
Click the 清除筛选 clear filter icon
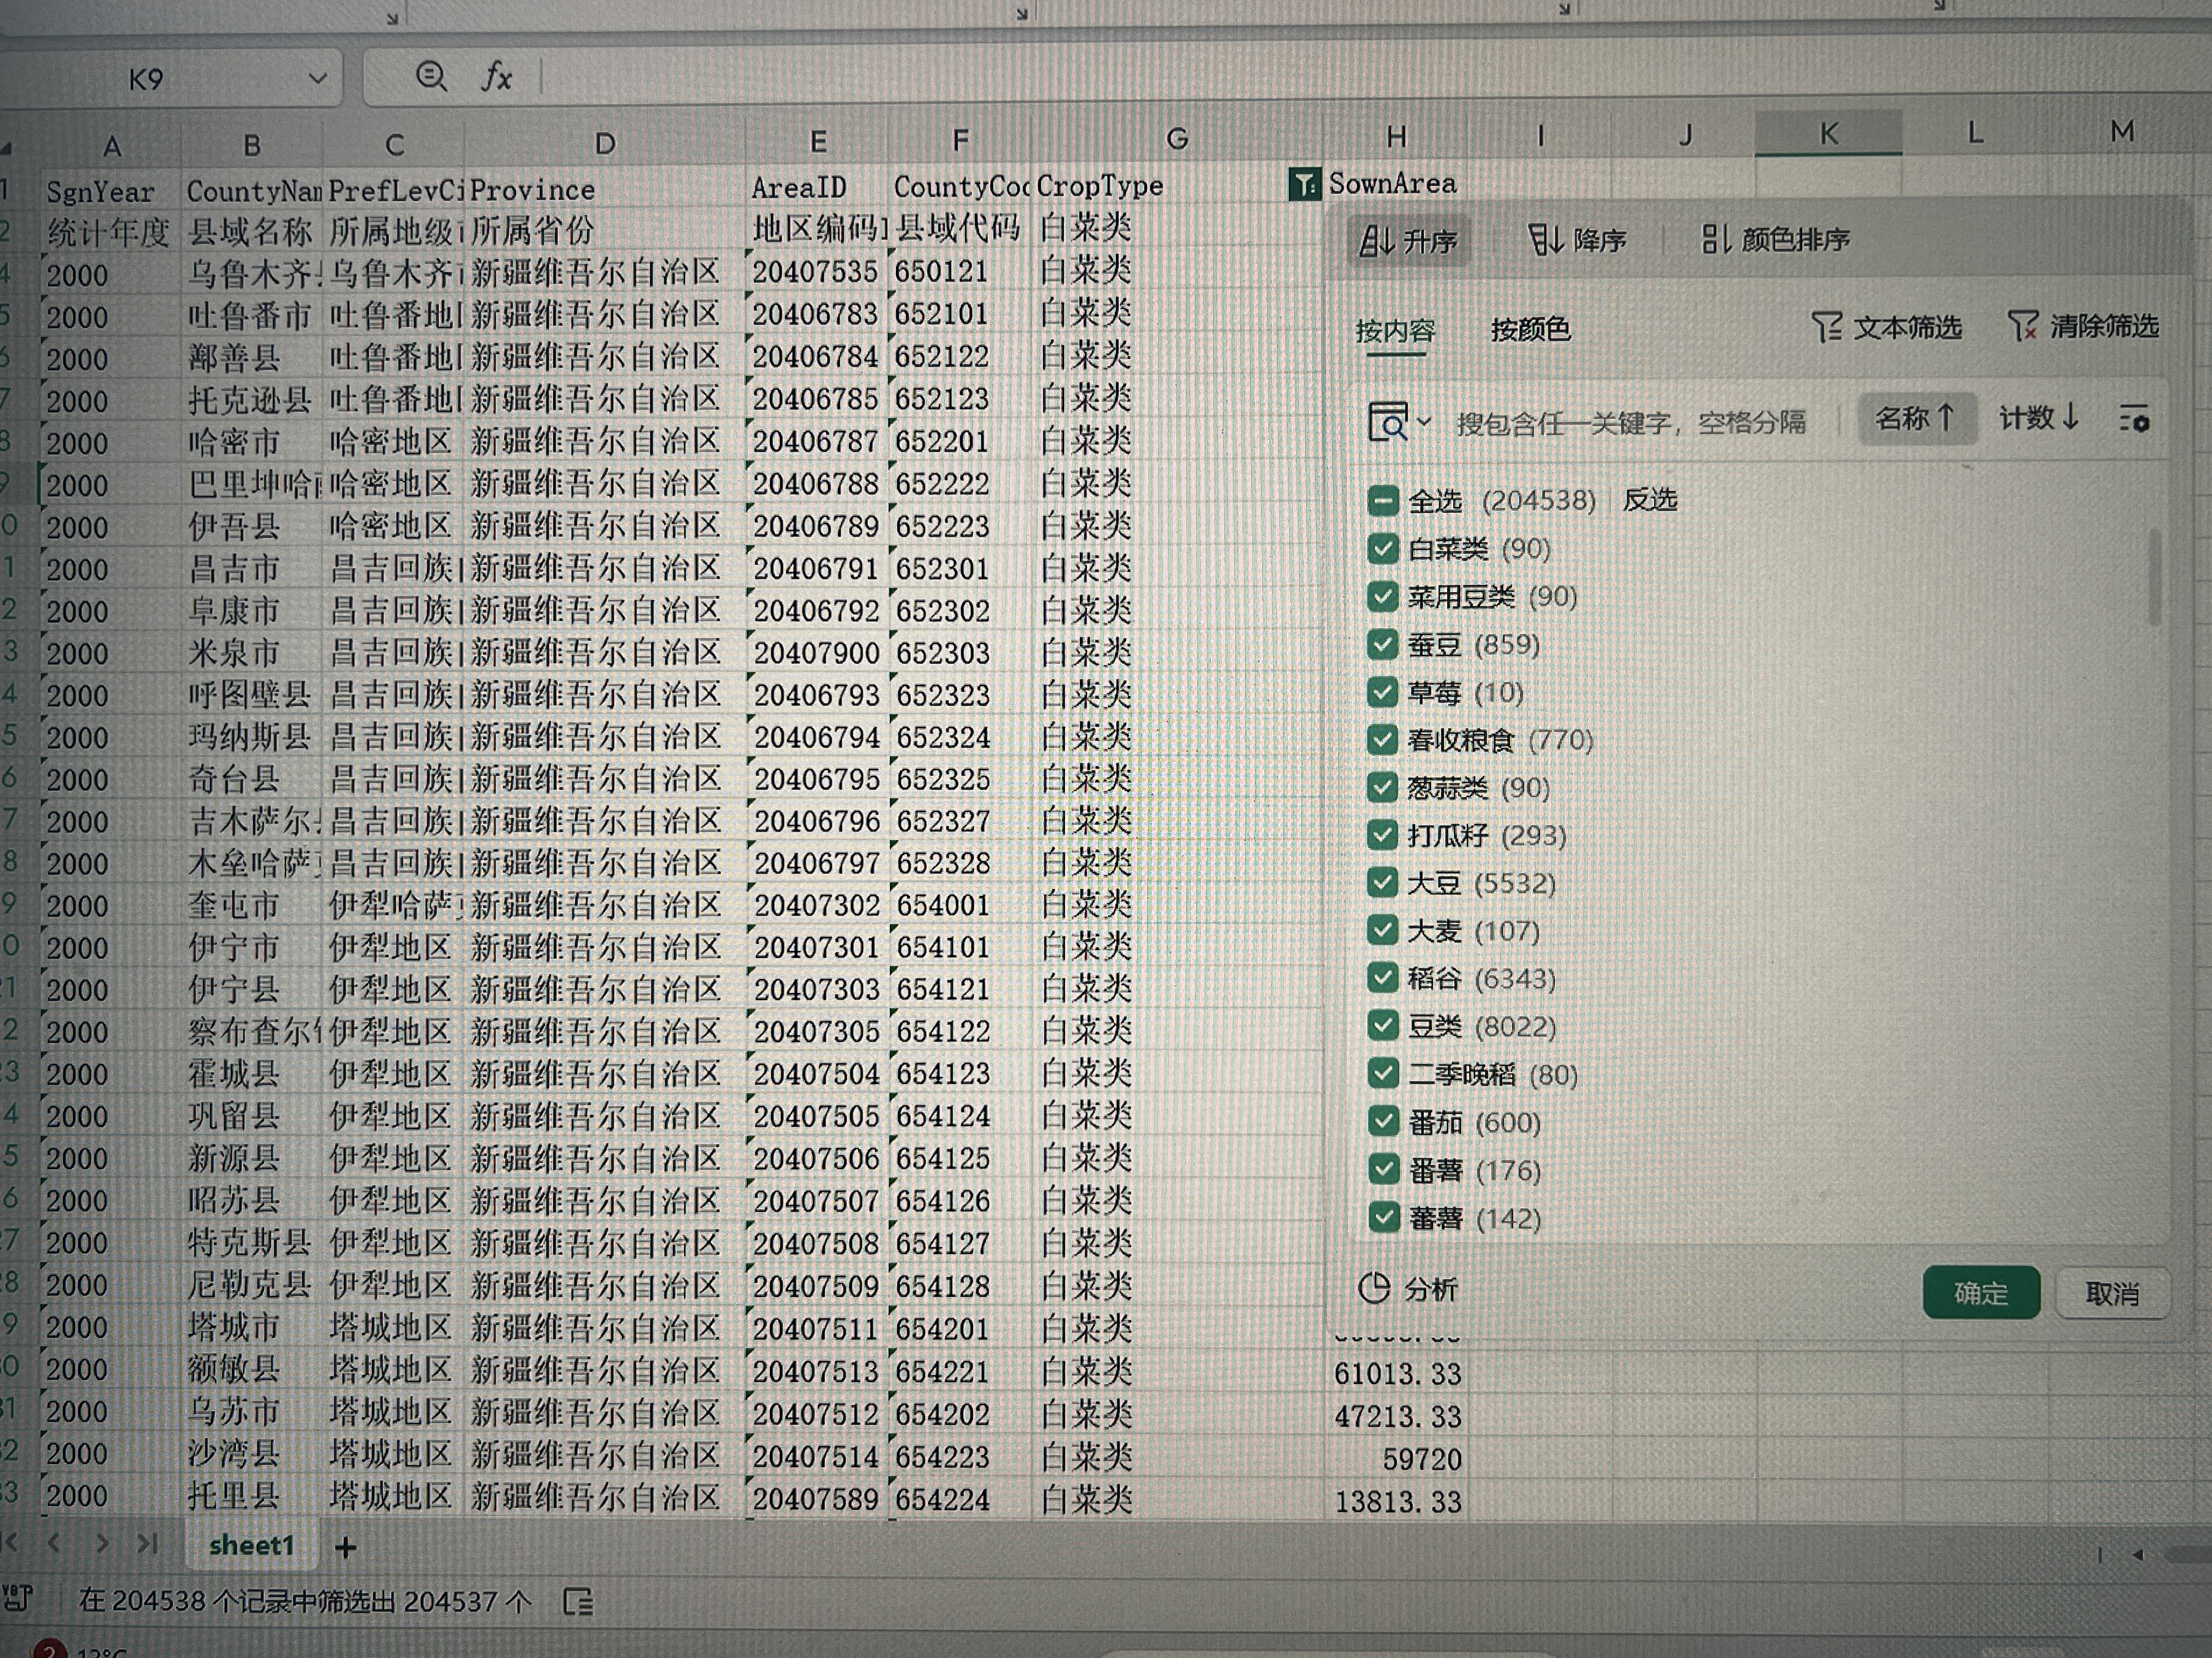[x=2022, y=327]
